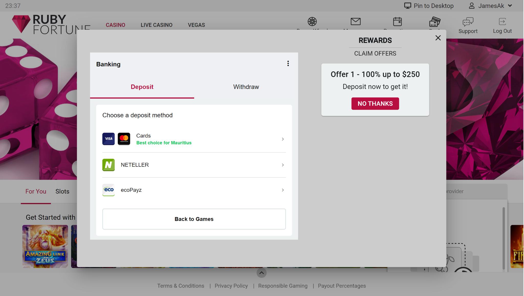Select the For You games tab
Image resolution: width=524 pixels, height=296 pixels.
[36, 192]
